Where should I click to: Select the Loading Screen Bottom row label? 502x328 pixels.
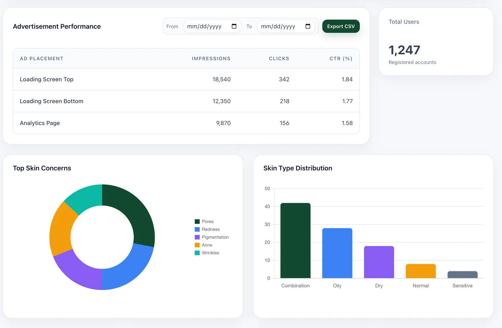tap(52, 101)
